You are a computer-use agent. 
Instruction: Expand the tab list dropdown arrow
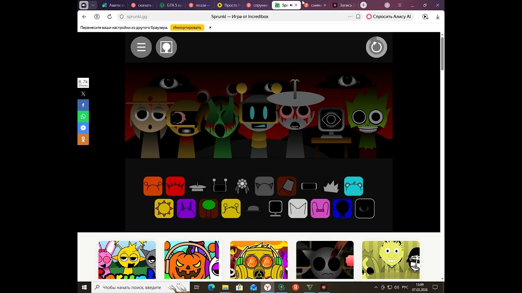(x=93, y=5)
